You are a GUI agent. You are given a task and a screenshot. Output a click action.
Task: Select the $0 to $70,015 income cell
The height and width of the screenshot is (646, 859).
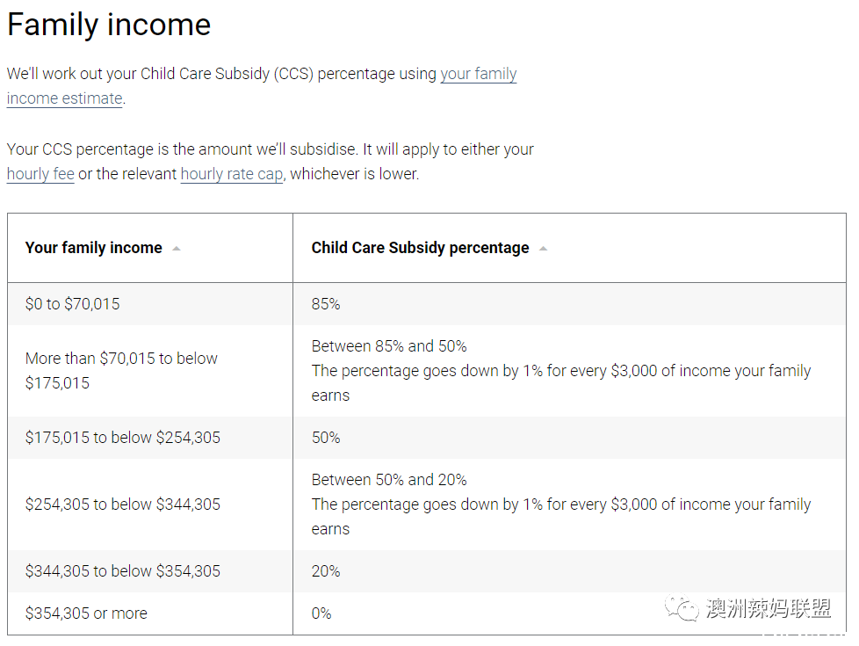pos(150,304)
